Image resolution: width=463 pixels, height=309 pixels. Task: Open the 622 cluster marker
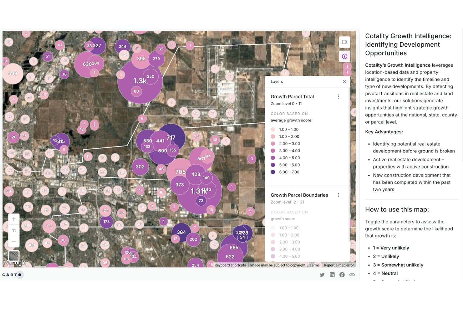point(230,257)
